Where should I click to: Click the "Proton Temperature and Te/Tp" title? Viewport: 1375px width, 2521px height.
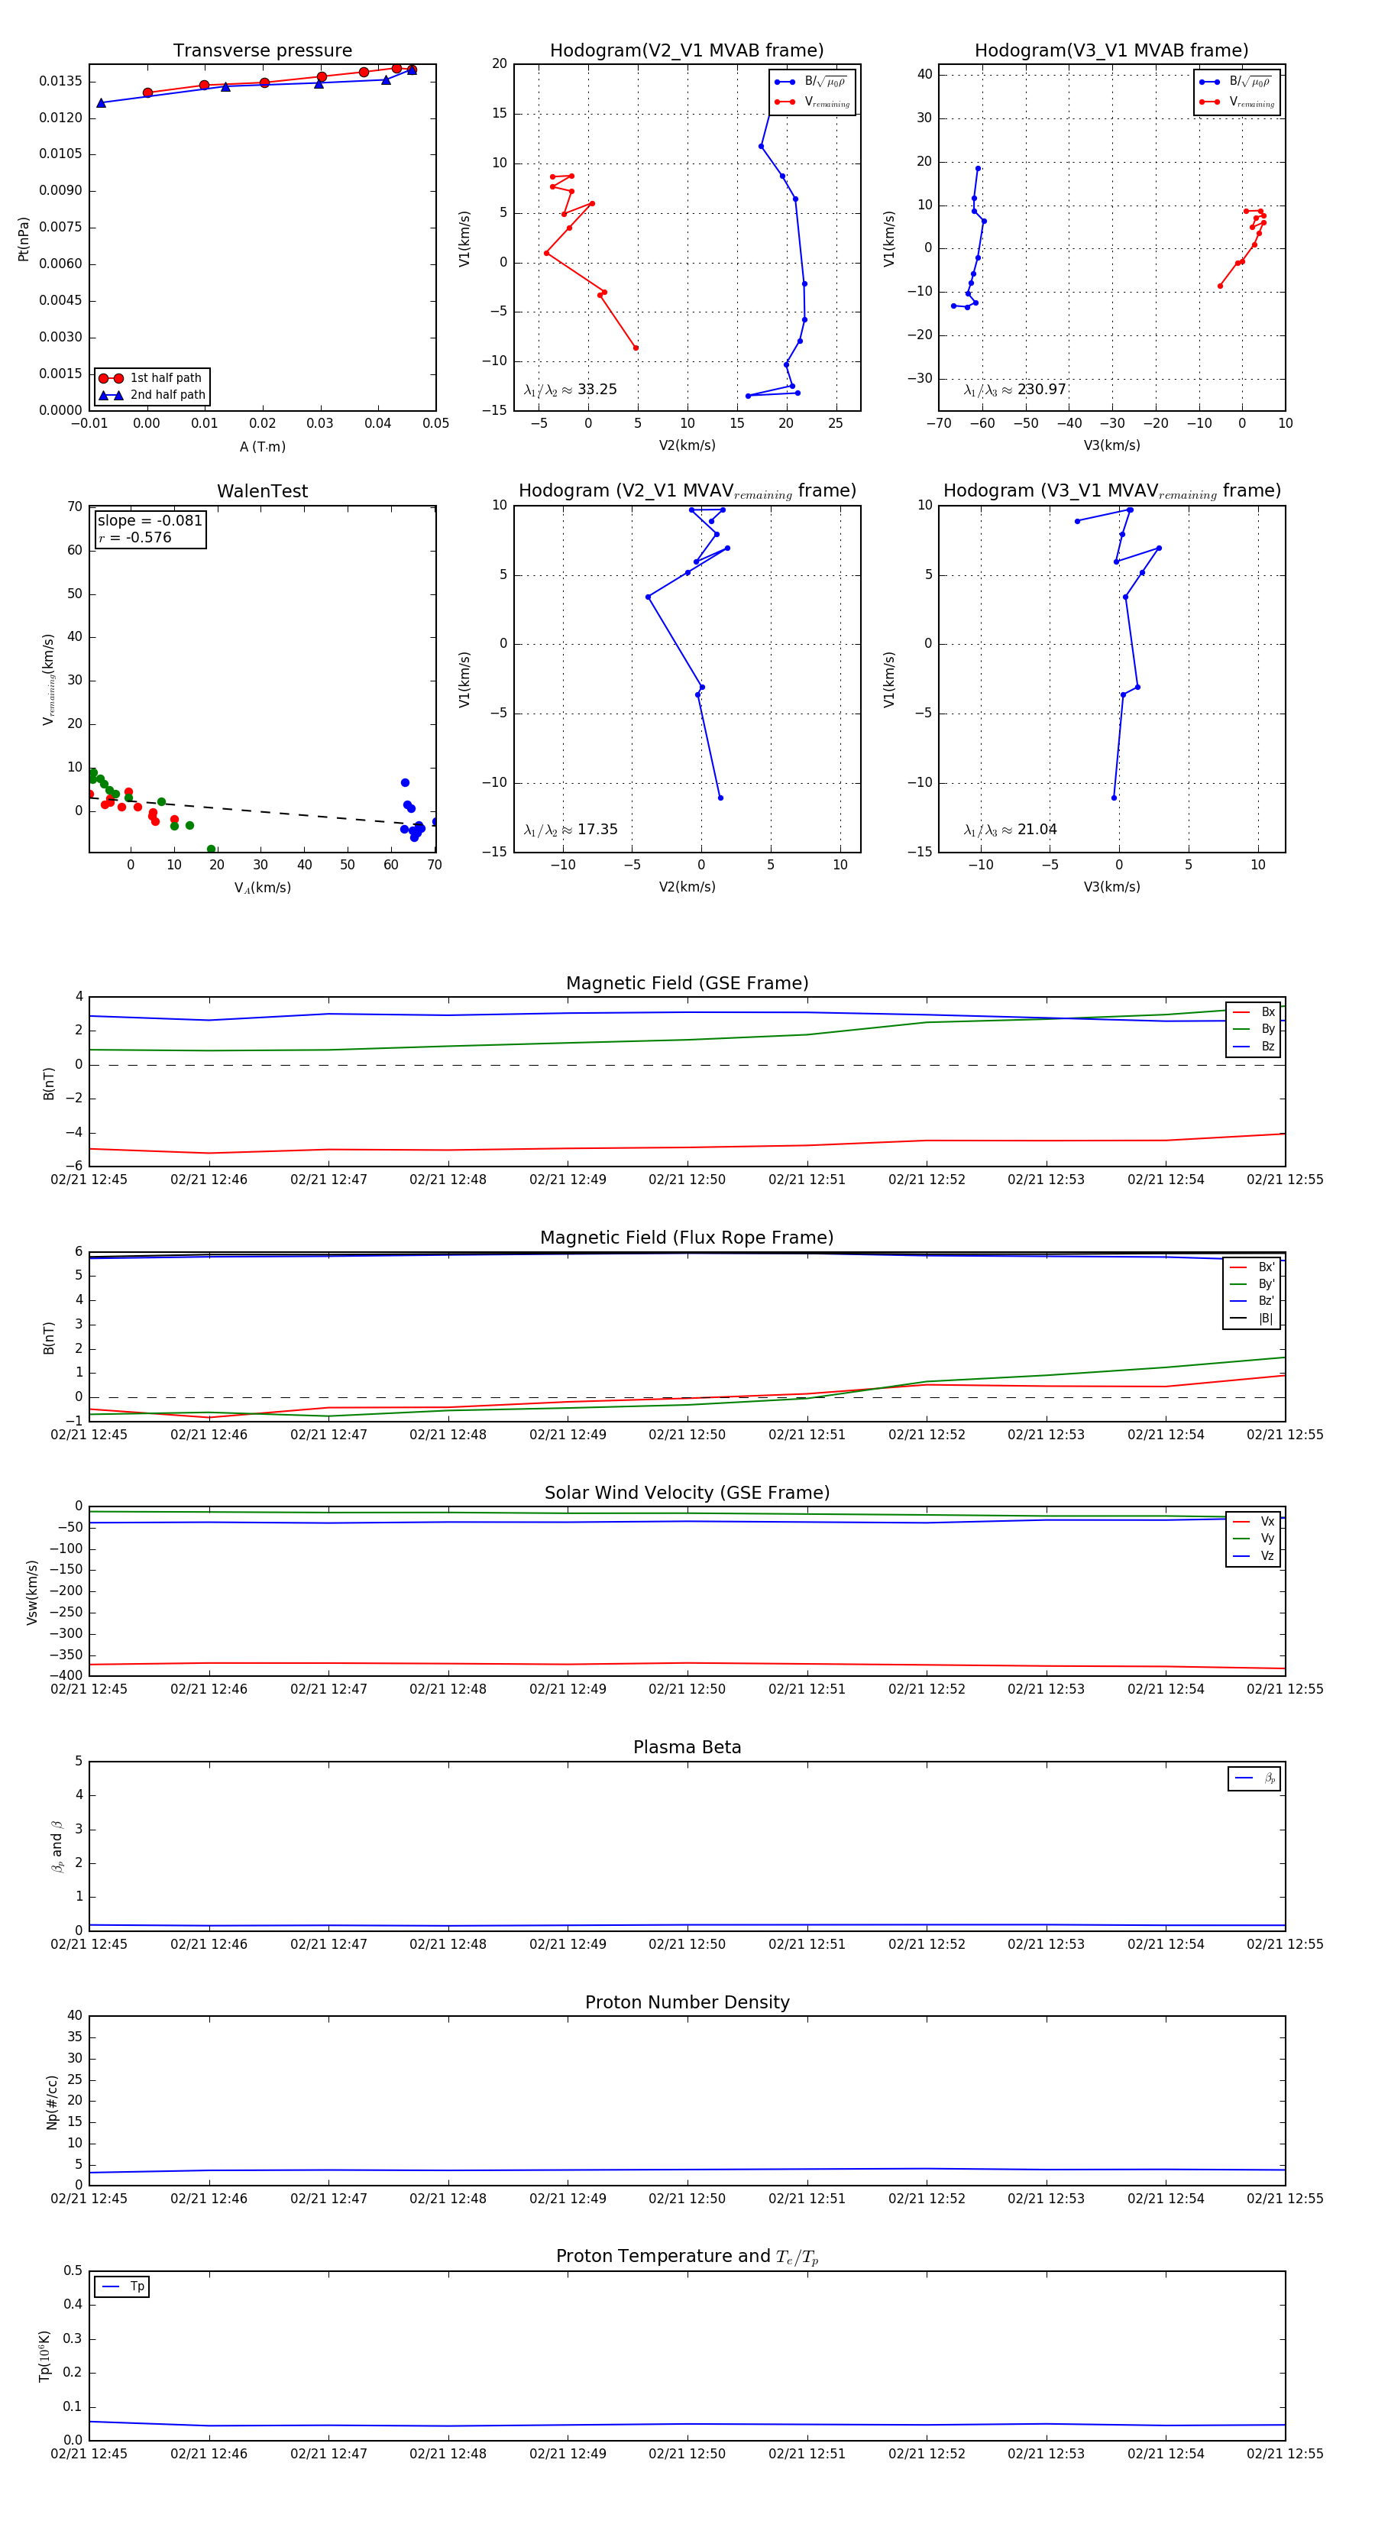(x=687, y=2257)
